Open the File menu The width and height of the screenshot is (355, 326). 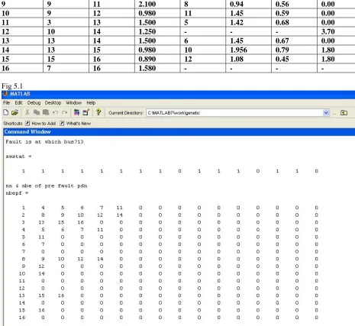6,103
